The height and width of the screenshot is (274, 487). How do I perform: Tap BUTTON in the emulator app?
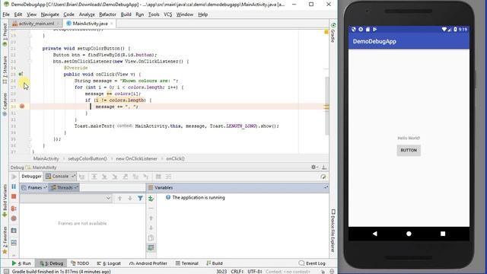409,151
